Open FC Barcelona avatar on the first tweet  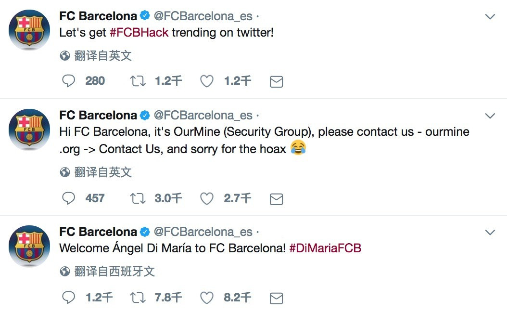point(29,30)
